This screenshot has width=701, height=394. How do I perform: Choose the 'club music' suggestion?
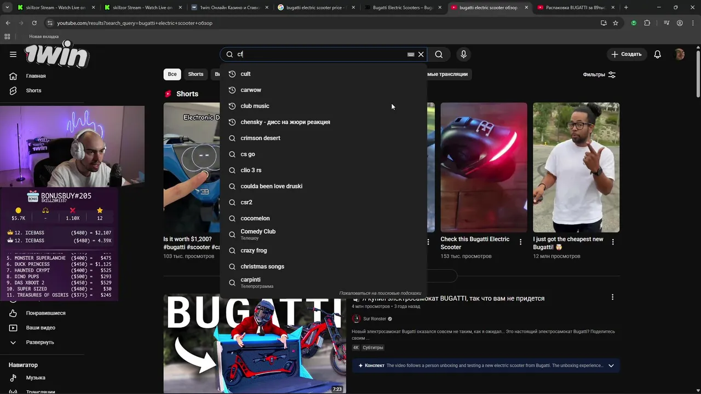(x=323, y=106)
